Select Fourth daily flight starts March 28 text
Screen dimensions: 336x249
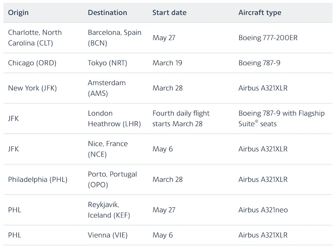[181, 119]
